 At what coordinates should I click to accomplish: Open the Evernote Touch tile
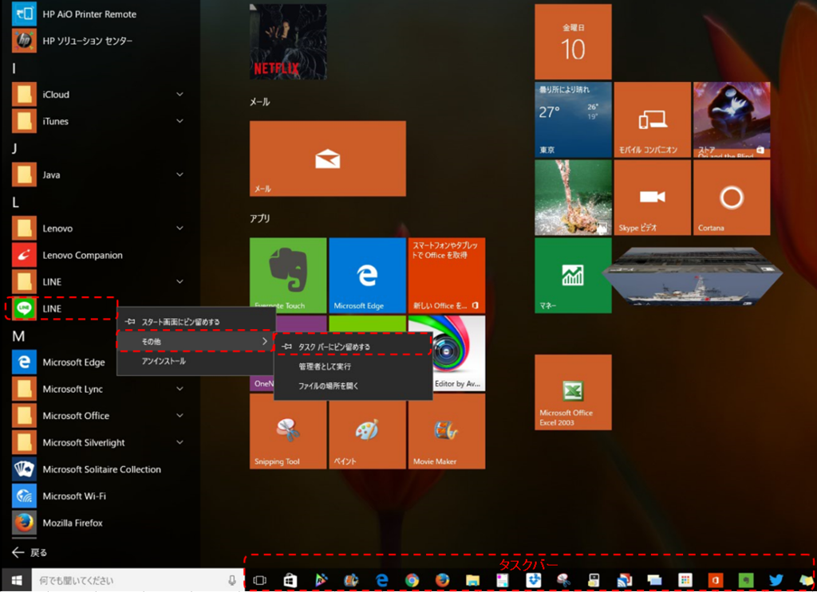pyautogui.click(x=288, y=275)
